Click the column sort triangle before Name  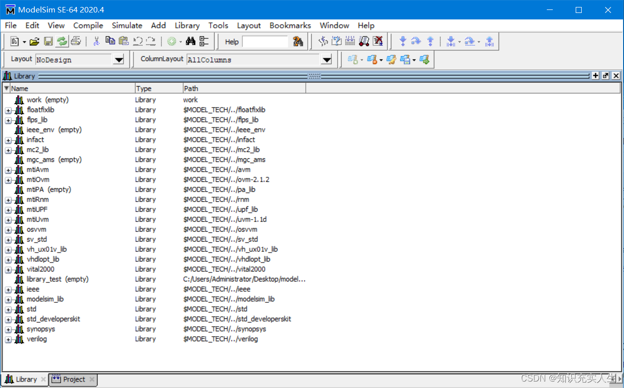pyautogui.click(x=6, y=89)
